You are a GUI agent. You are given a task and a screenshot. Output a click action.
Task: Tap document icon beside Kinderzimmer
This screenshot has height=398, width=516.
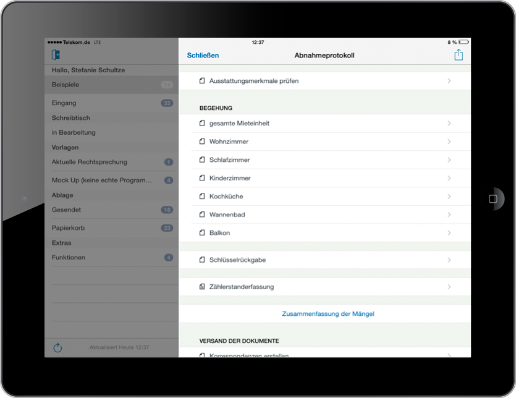pyautogui.click(x=202, y=178)
